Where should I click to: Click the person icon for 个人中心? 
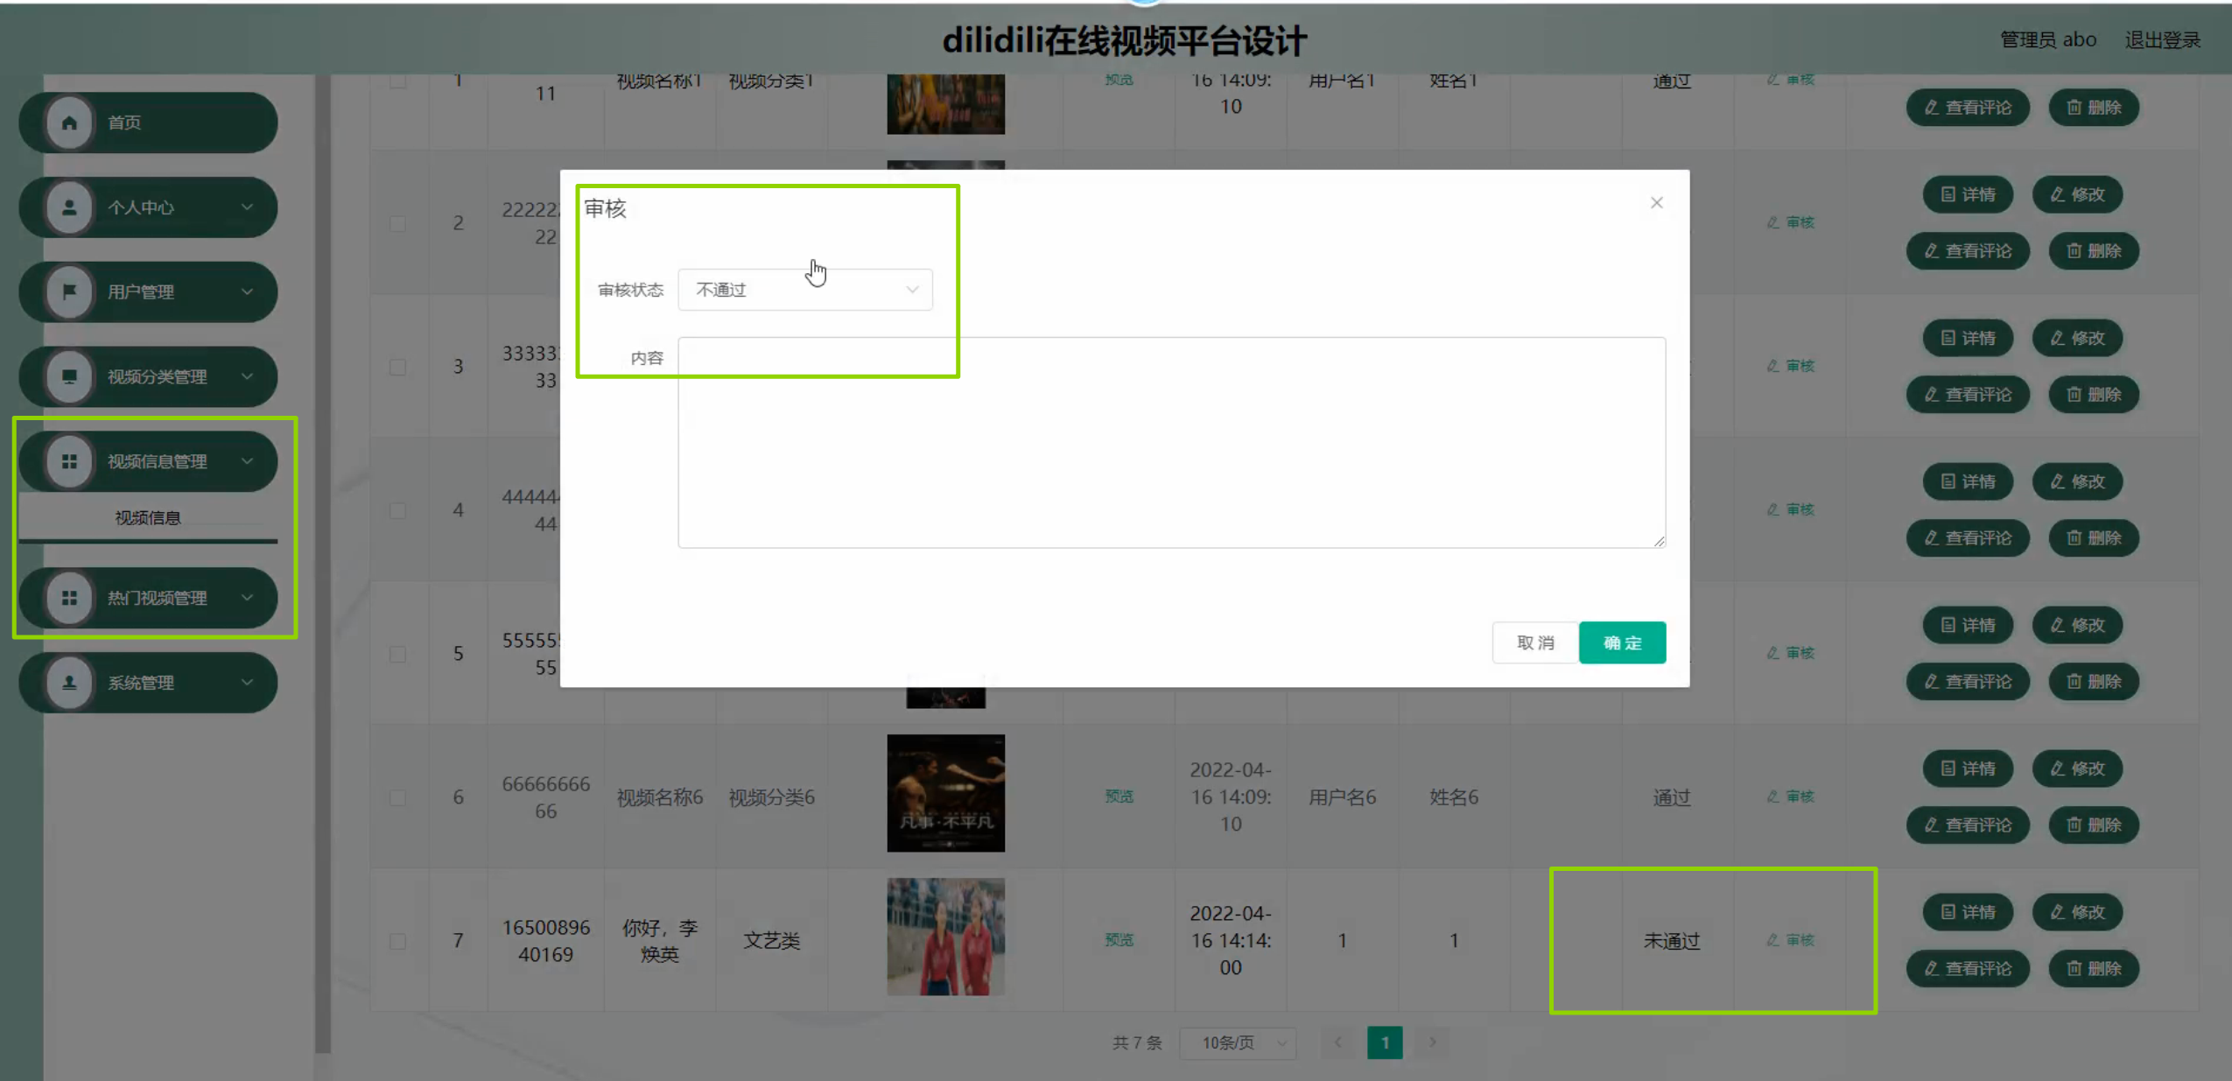(x=69, y=207)
